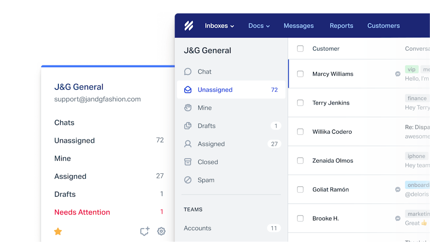Click the finance tag on Terry's conversation

click(x=417, y=98)
